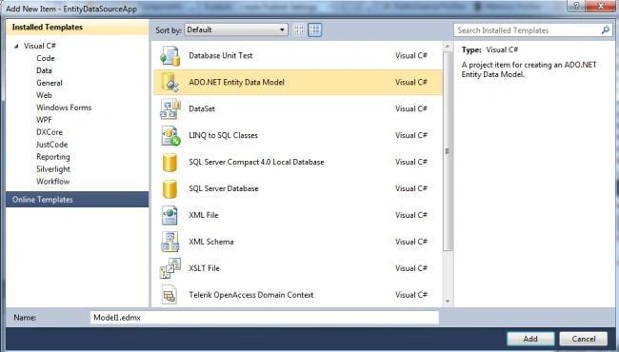Close the Add New Item dialog
The height and width of the screenshot is (352, 619).
pyautogui.click(x=601, y=6)
